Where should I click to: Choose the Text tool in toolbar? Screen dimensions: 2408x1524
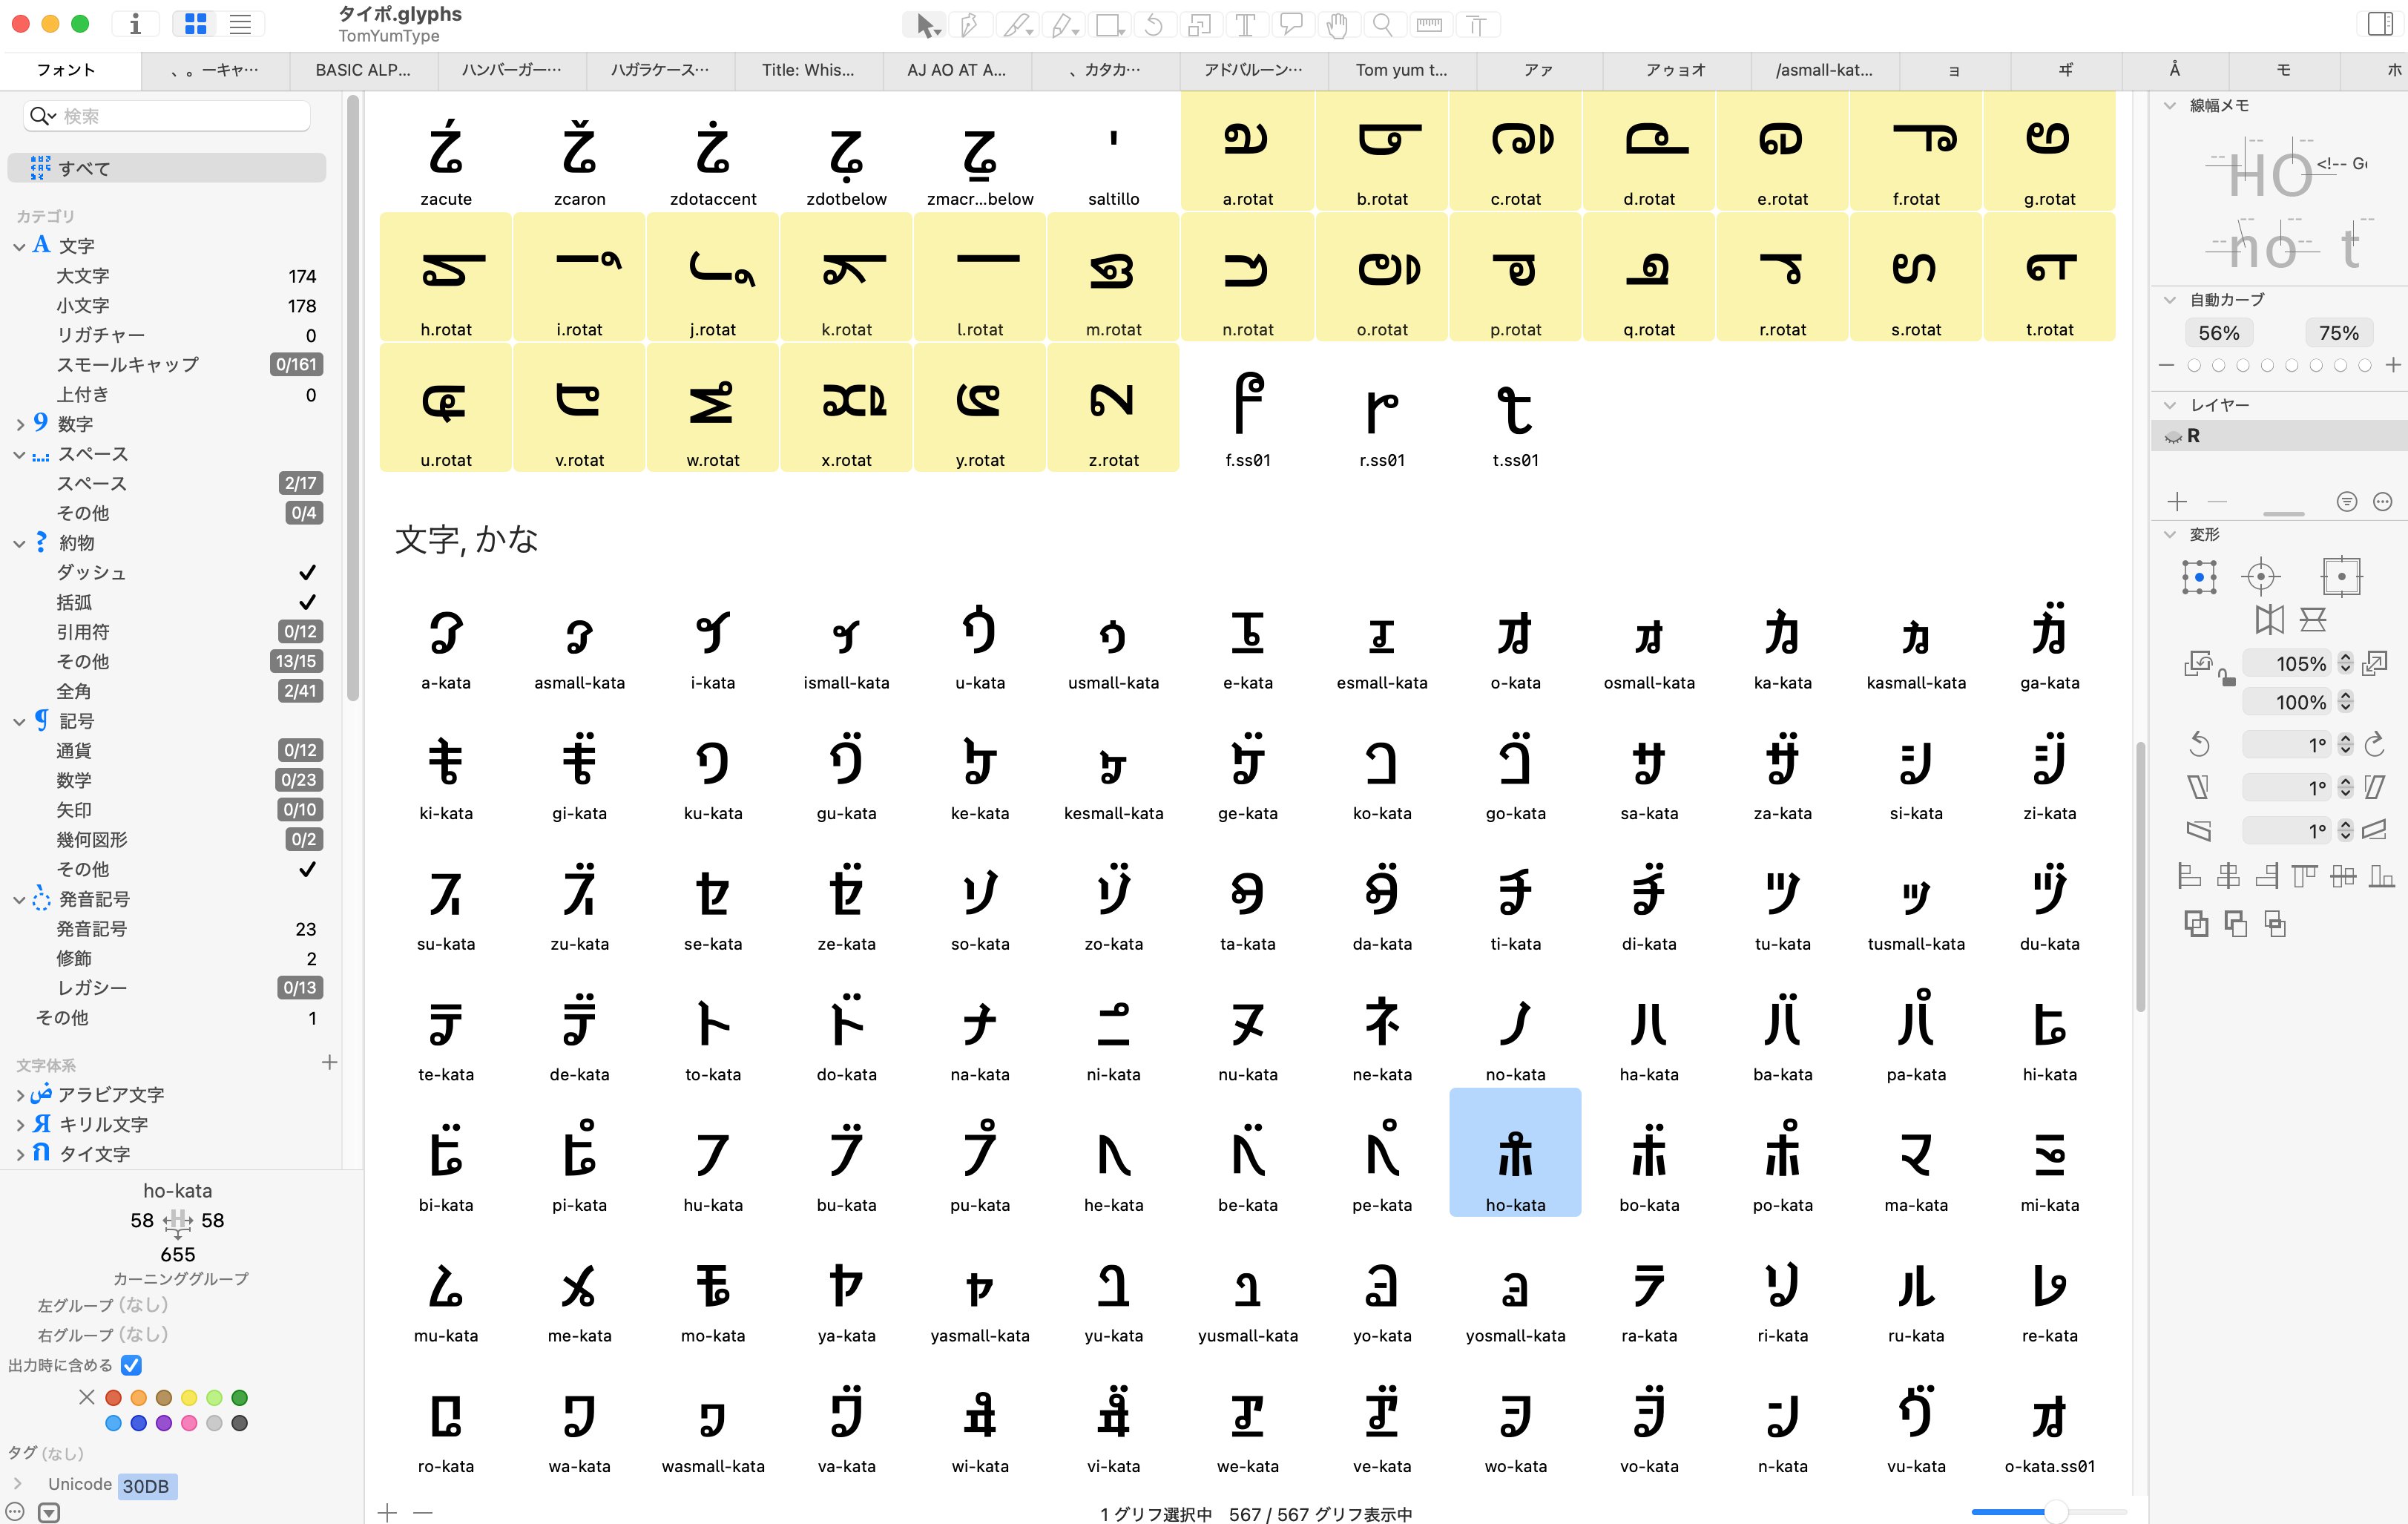tap(1245, 25)
